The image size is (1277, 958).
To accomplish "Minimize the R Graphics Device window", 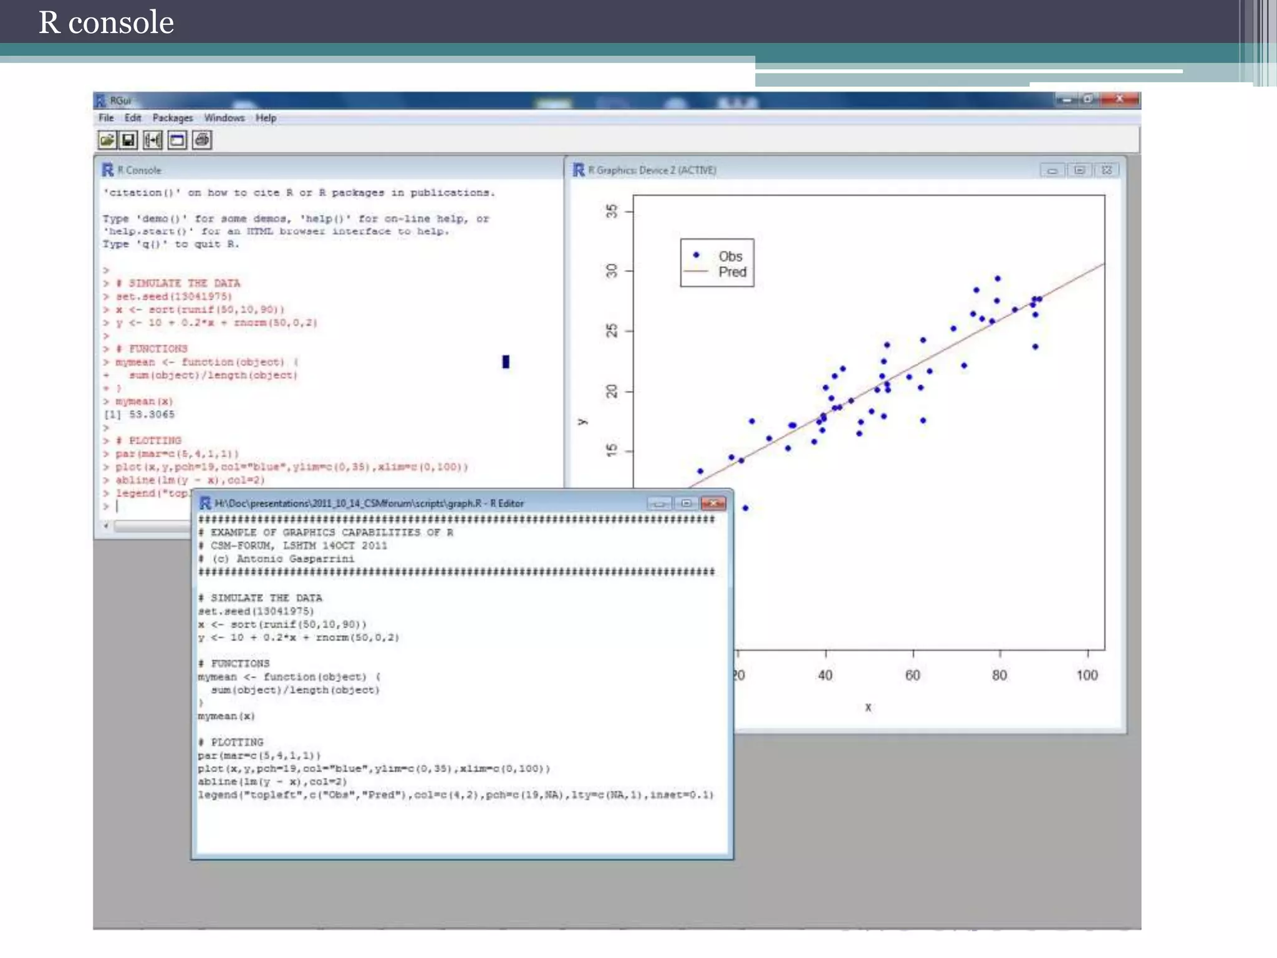I will pos(1052,170).
